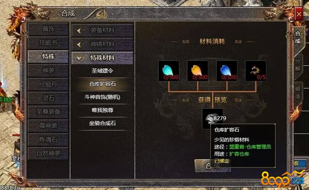
Task: Choose 唯我独尊 recipe
Action: [x=102, y=110]
